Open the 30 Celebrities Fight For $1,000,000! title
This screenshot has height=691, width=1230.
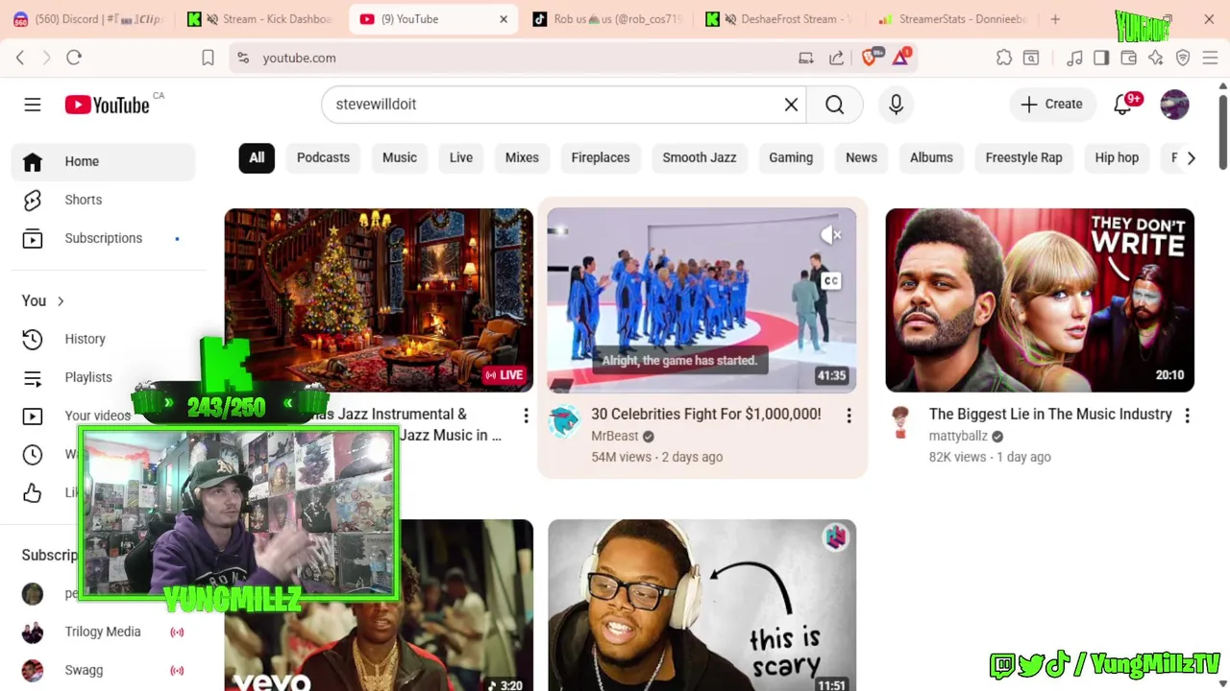[x=705, y=414]
